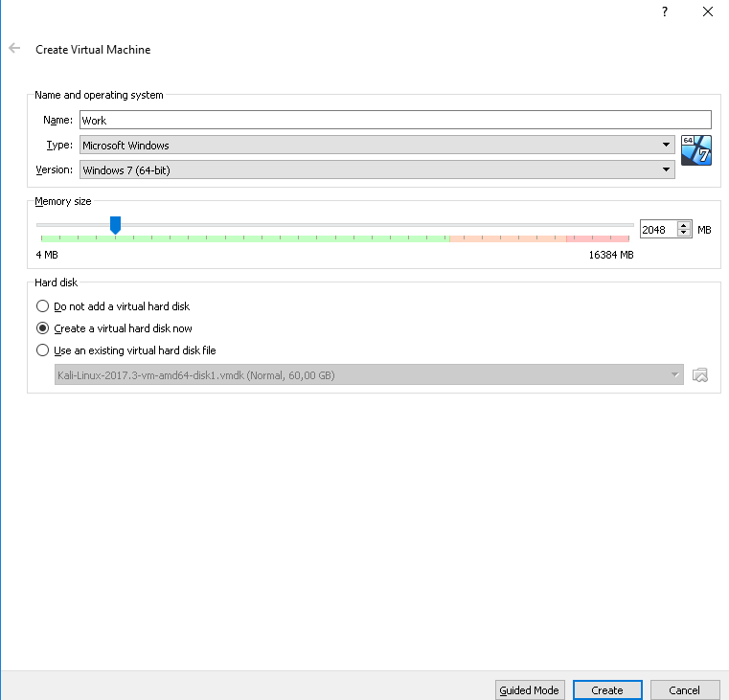
Task: Open the Type dropdown showing Microsoft Windows
Action: coord(376,146)
